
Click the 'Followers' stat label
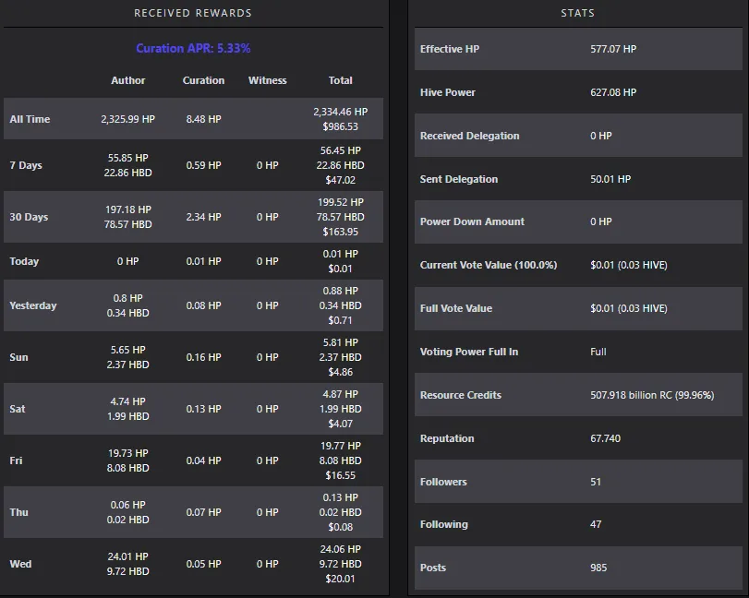[443, 482]
